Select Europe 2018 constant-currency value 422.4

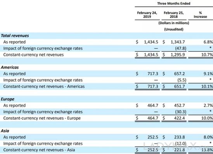coord(179,118)
